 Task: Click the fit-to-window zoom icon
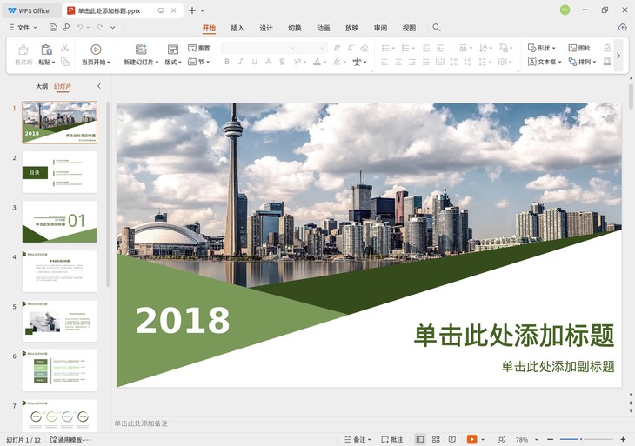pos(500,440)
